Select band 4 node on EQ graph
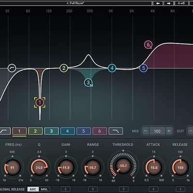Viewport: 193px width, 193px height. 112,68
